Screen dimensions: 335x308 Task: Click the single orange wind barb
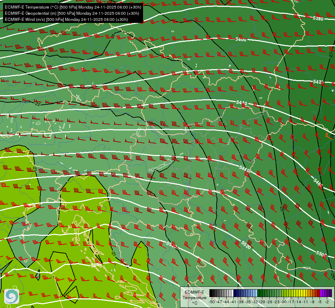point(328,136)
